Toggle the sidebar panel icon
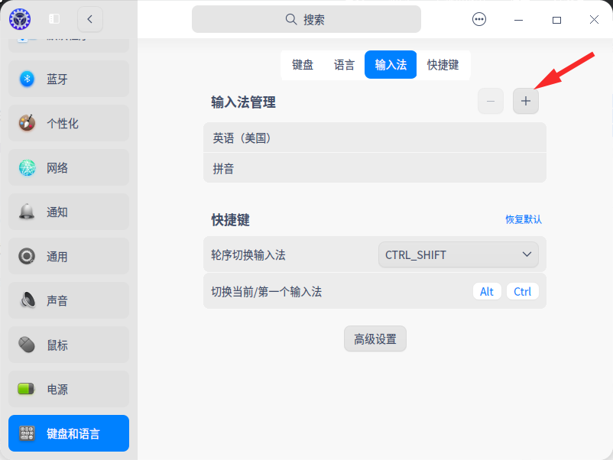Viewport: 613px width, 460px height. [54, 19]
